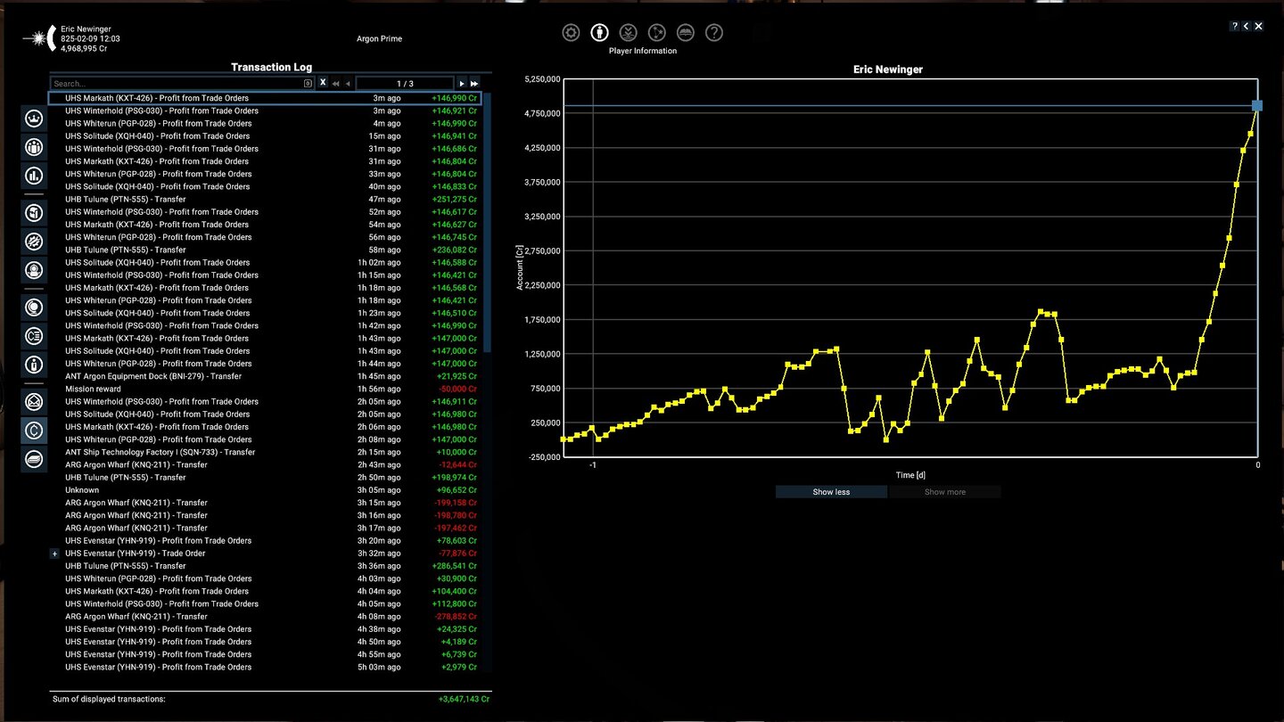Select UHS Solitude row from 15m ago

coord(265,136)
